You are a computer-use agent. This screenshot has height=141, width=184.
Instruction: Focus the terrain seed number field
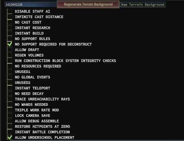point(31,5)
